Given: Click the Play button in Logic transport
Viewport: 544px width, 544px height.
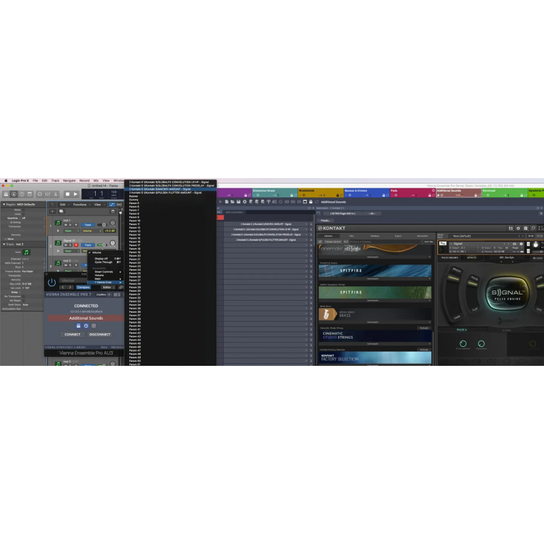Looking at the screenshot, I should pyautogui.click(x=75, y=194).
